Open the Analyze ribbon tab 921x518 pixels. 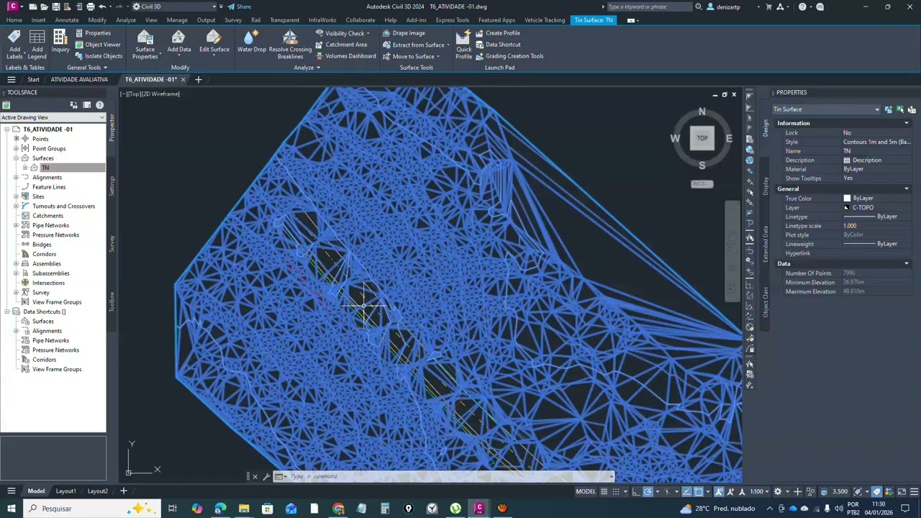tap(126, 20)
